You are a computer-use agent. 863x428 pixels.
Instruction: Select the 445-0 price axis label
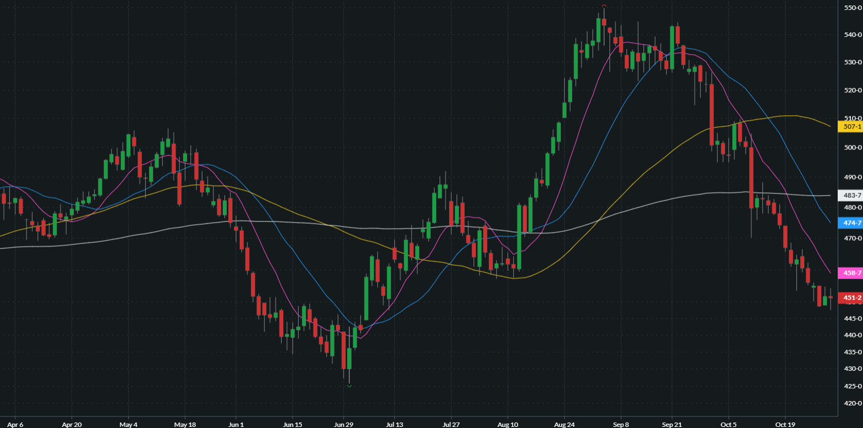pyautogui.click(x=853, y=319)
